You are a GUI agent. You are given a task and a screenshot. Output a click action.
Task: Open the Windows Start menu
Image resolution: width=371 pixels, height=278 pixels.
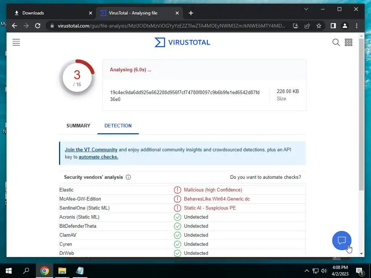[x=9, y=271]
